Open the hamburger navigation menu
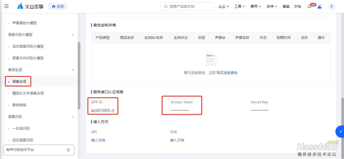The width and height of the screenshot is (344, 159). tap(6, 6)
